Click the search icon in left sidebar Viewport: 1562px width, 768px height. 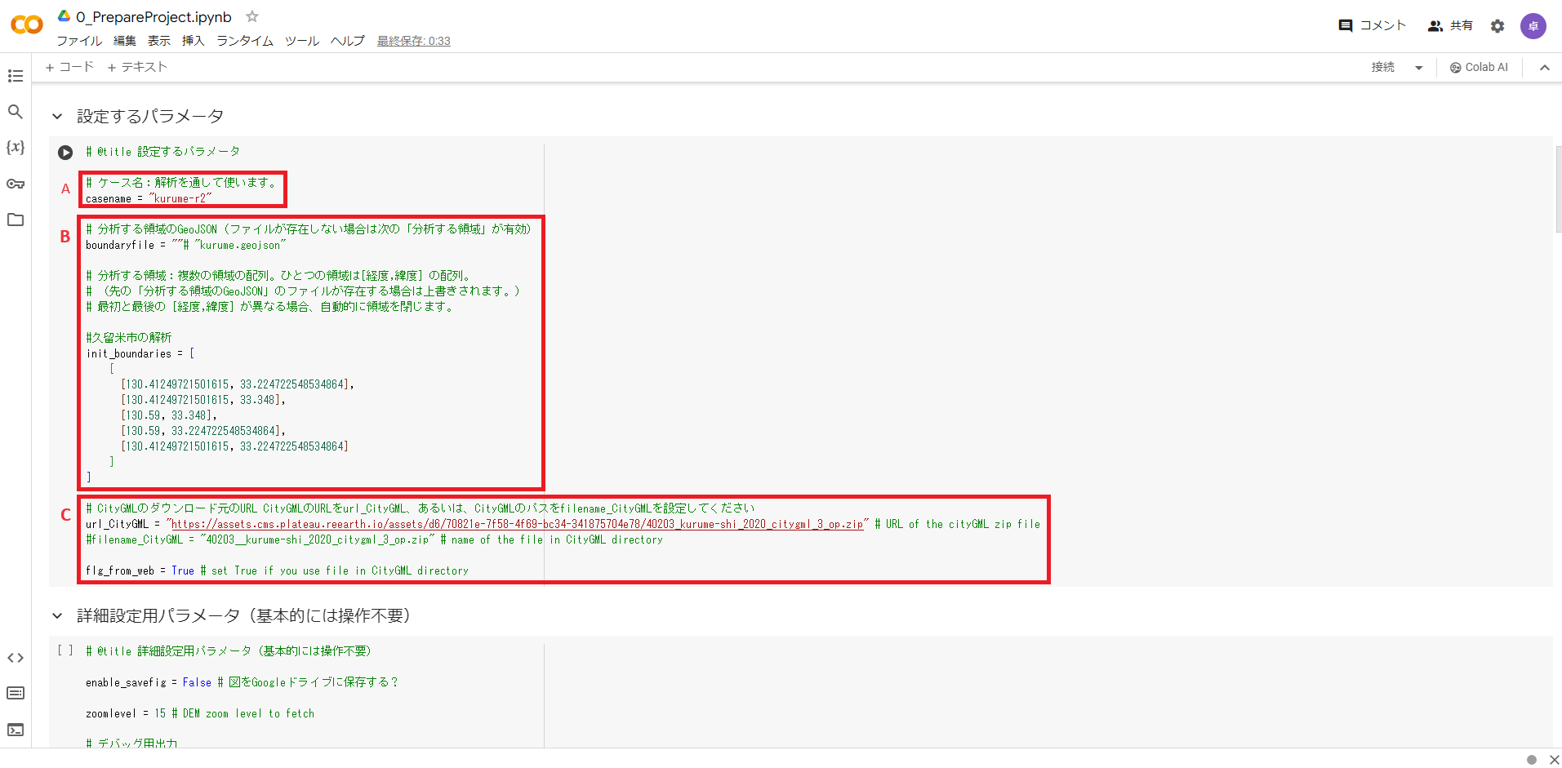pos(15,112)
